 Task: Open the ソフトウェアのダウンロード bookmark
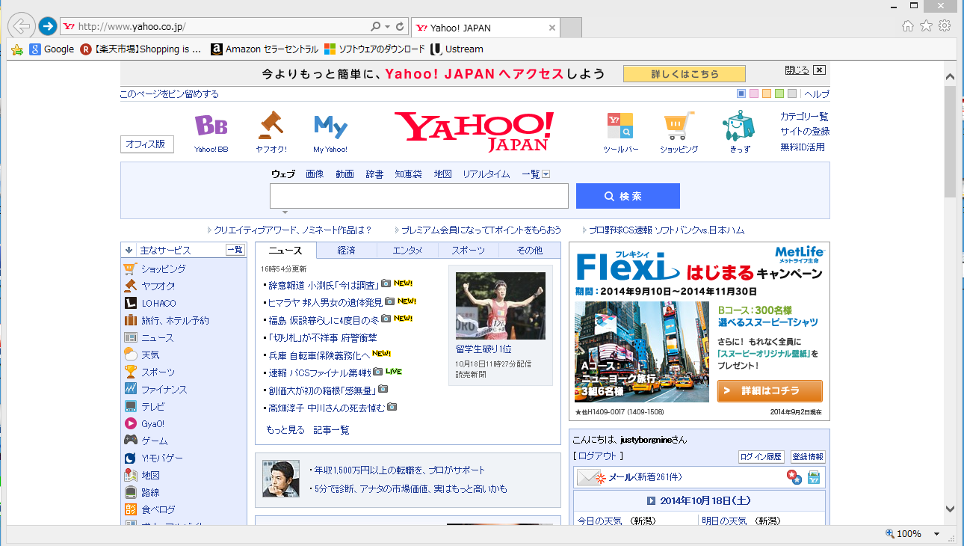point(374,49)
